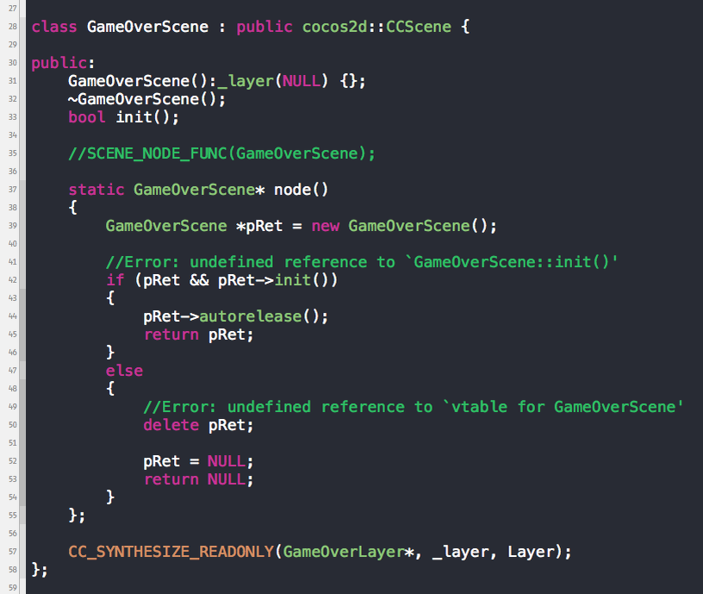Click the commented SCENE_NODE_FUNC line
The image size is (703, 594).
221,153
